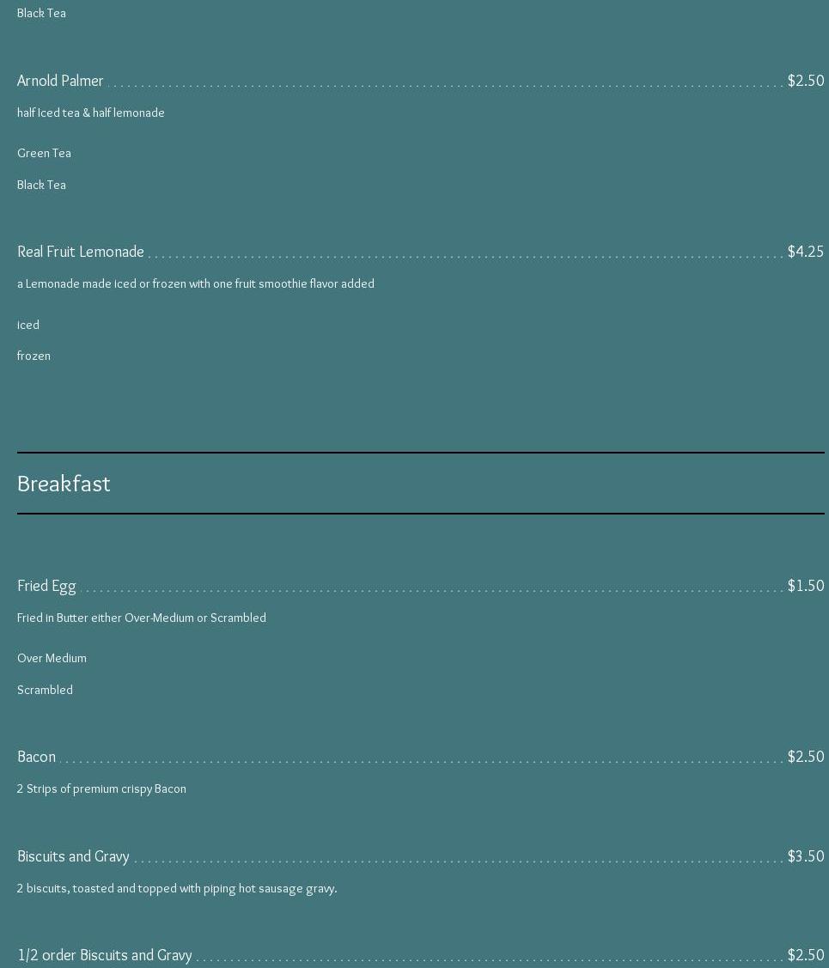Open the Bacon menu item

click(x=36, y=757)
